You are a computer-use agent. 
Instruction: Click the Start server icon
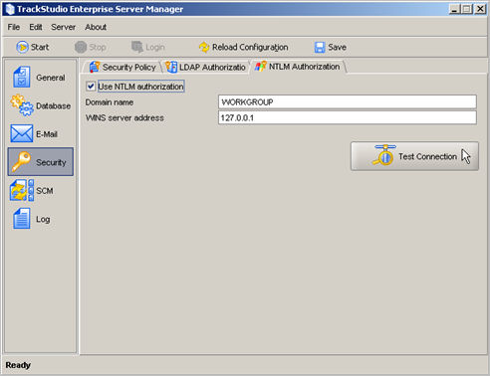[x=22, y=47]
